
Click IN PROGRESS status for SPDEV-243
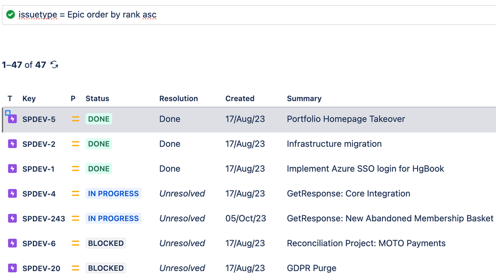[113, 218]
